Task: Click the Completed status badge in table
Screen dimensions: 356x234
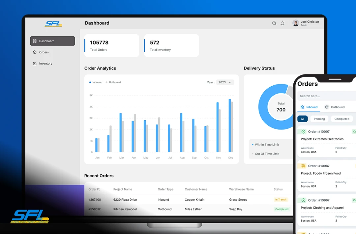Action: 282,209
